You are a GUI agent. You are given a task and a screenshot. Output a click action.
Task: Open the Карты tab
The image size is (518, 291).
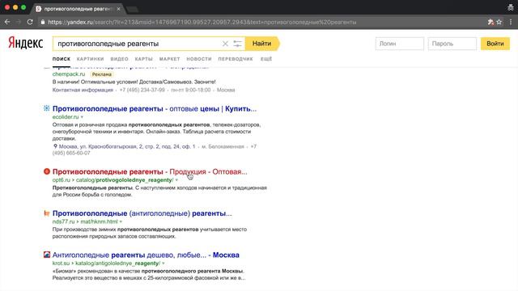(144, 59)
